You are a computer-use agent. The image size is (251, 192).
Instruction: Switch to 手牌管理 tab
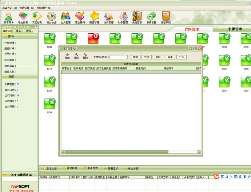click(x=235, y=29)
